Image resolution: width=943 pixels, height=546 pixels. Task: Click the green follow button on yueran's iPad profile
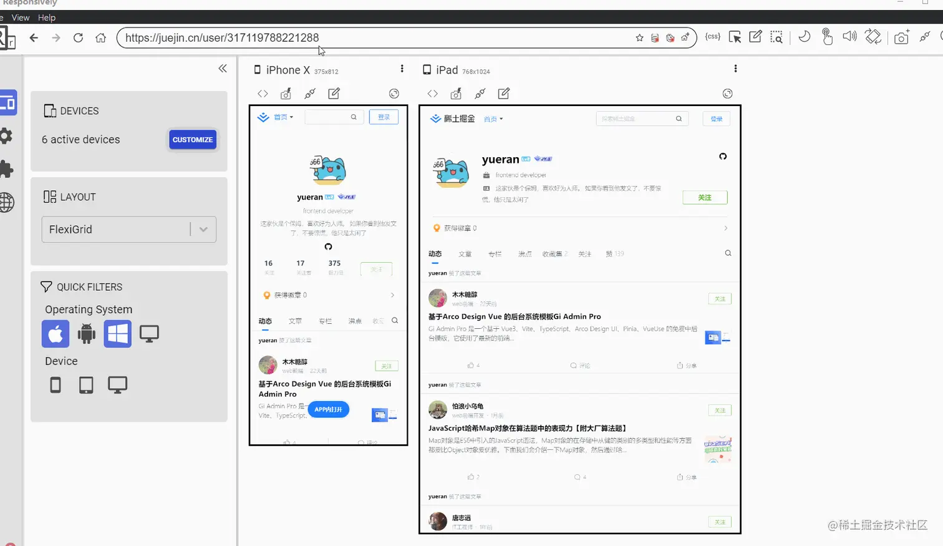click(705, 197)
